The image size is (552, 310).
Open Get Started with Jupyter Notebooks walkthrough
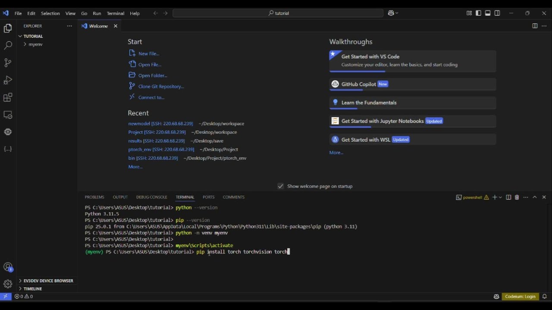point(413,121)
